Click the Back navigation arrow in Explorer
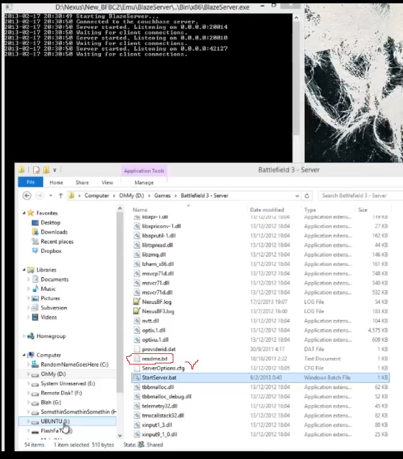This screenshot has height=459, width=403. (27, 196)
